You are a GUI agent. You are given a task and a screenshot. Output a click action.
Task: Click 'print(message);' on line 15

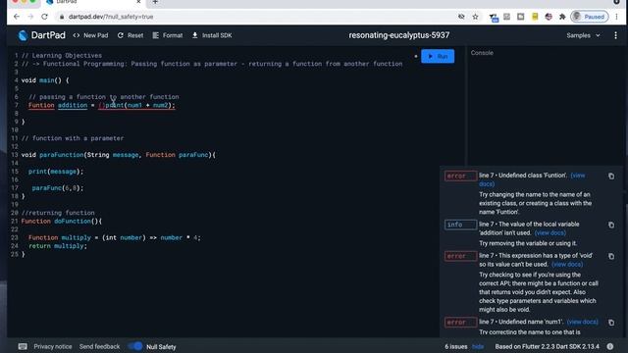(x=56, y=172)
